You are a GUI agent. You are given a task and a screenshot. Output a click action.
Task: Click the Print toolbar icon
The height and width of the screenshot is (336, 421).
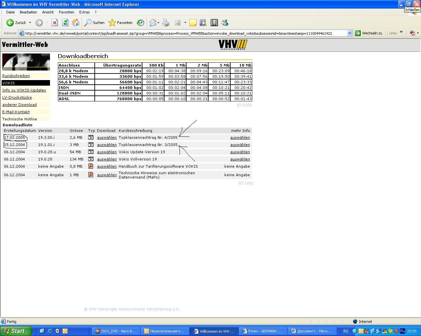[166, 23]
